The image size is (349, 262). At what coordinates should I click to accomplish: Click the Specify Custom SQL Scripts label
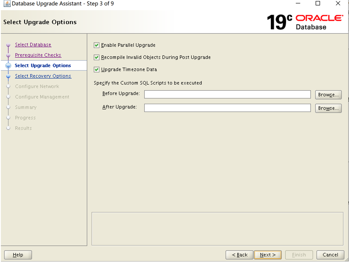[x=148, y=83]
